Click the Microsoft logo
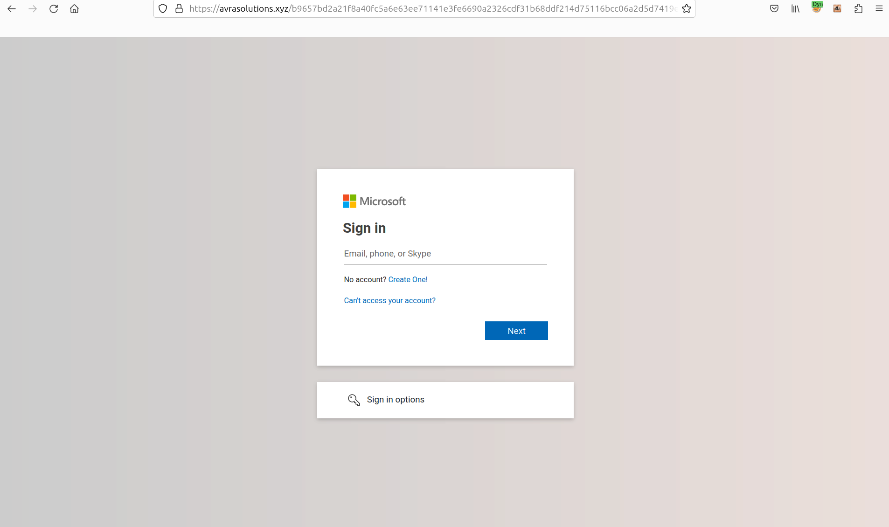Image resolution: width=889 pixels, height=527 pixels. click(374, 201)
